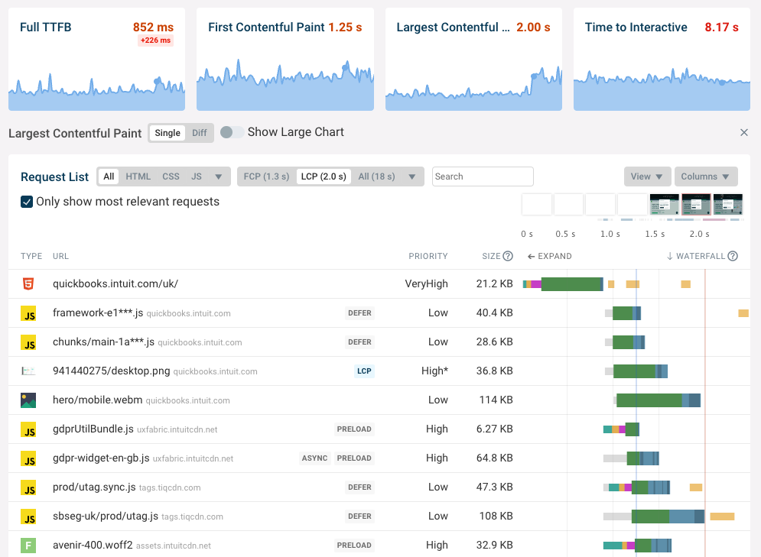Click the Search requests input field
The height and width of the screenshot is (557, 761).
(483, 176)
